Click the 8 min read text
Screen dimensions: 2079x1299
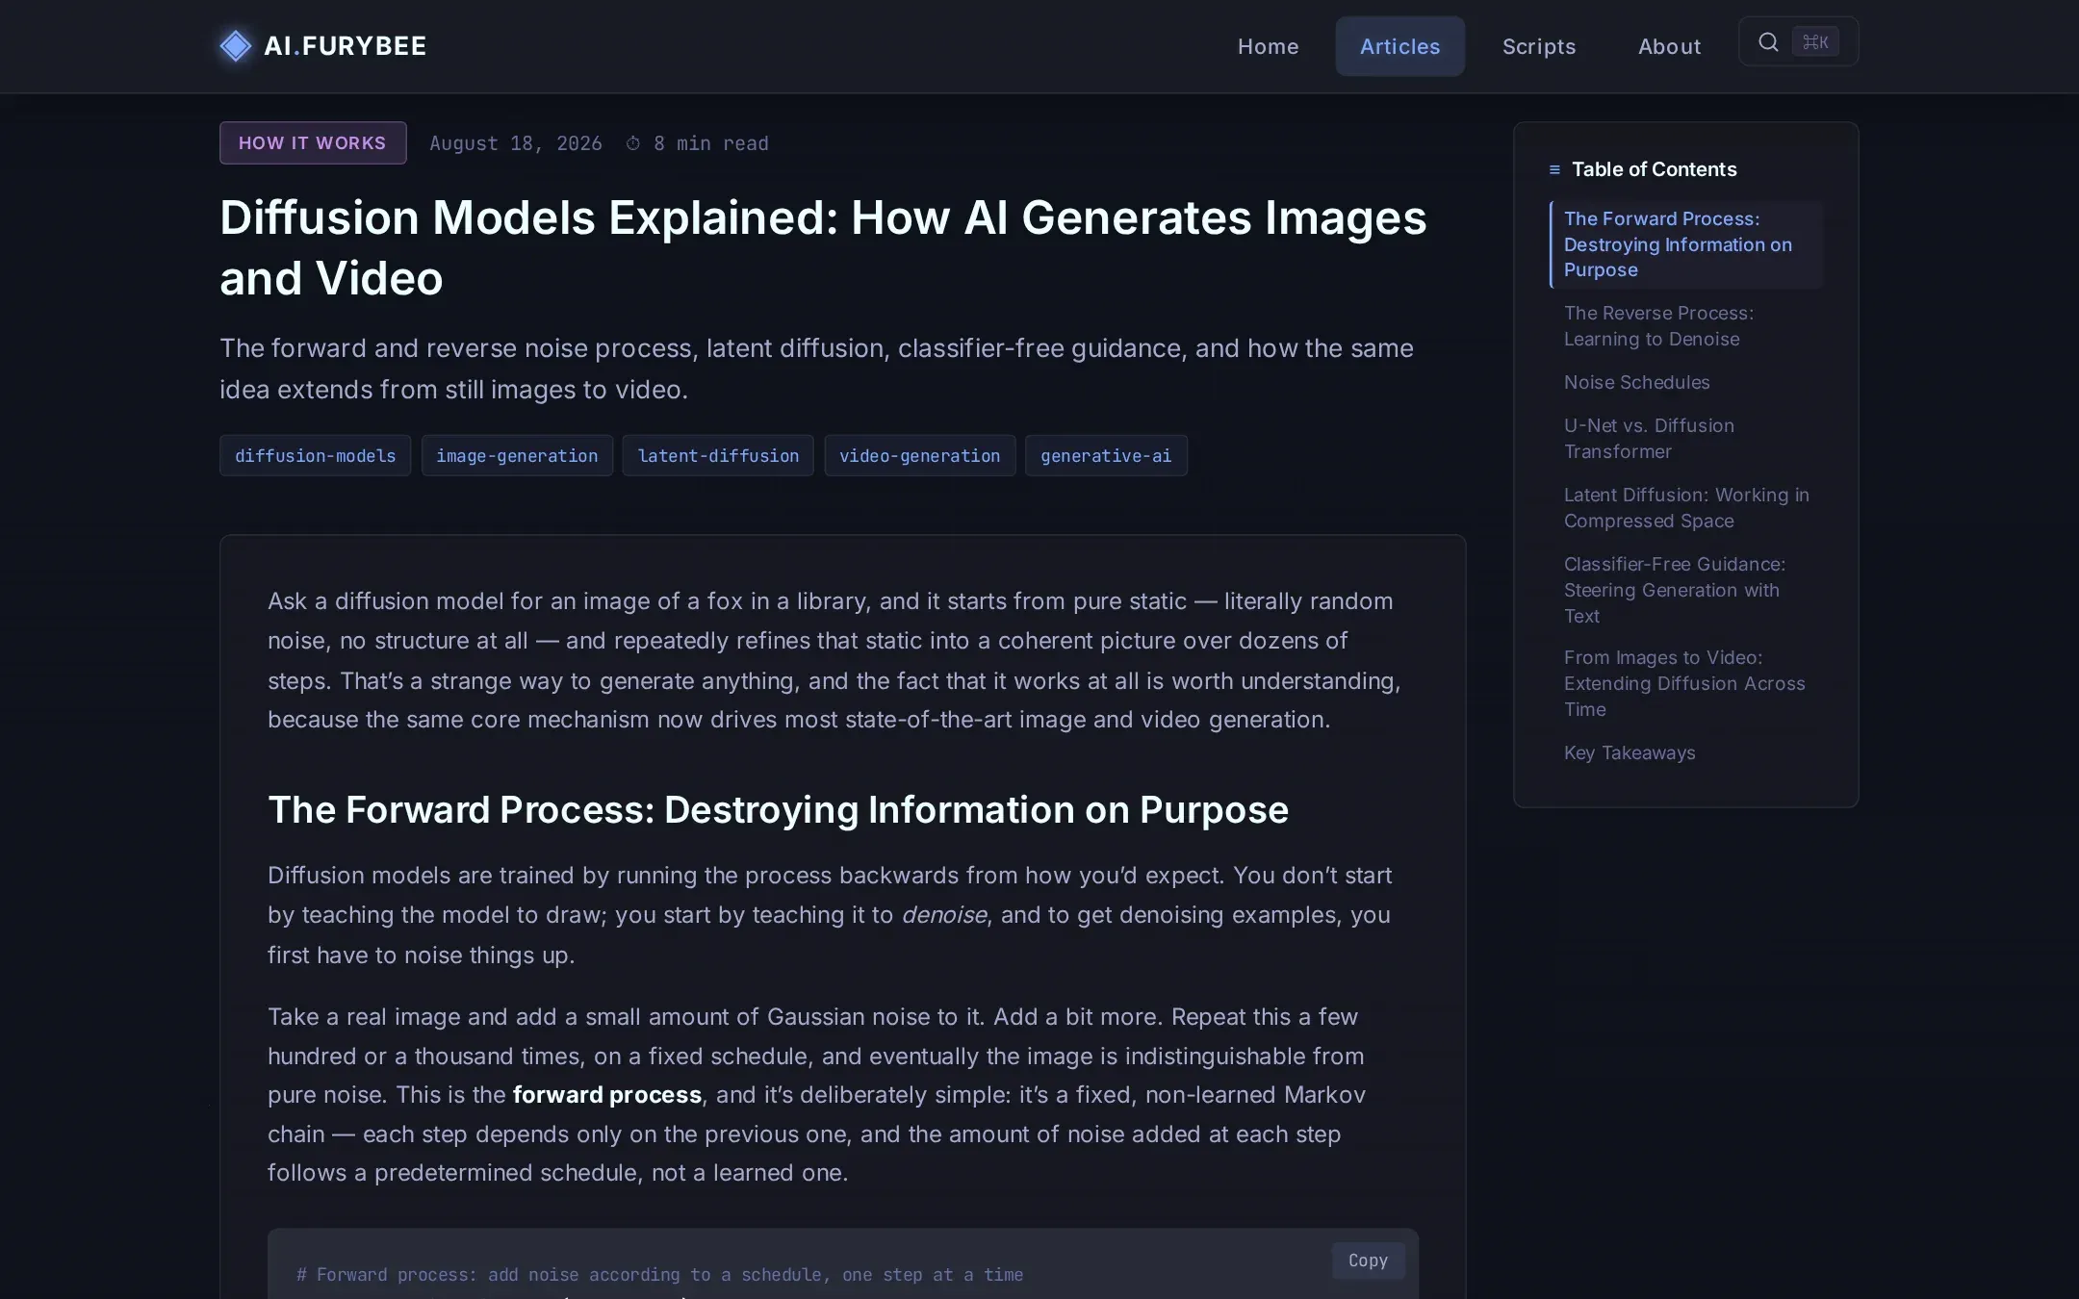click(x=711, y=143)
